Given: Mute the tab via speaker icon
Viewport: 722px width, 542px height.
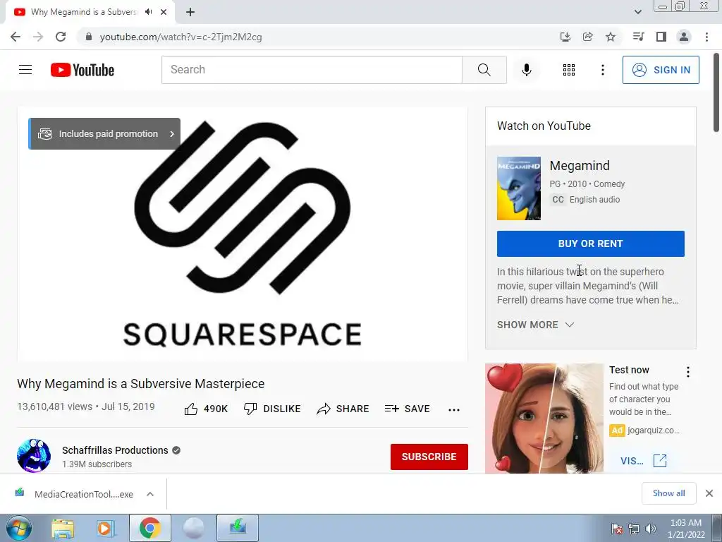Looking at the screenshot, I should 148,12.
